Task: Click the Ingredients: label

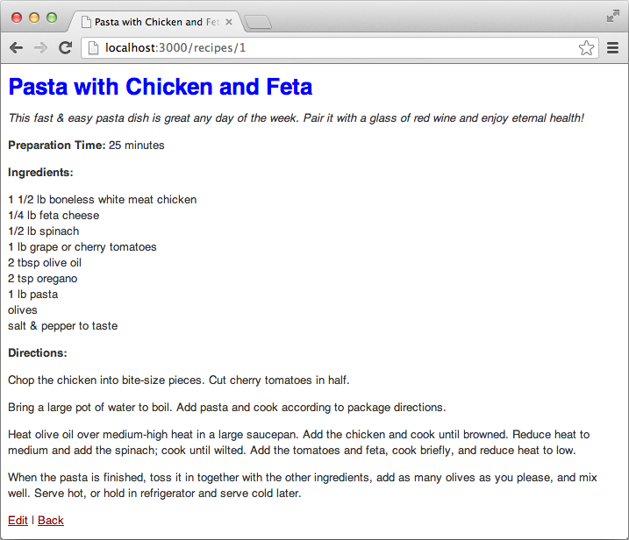Action: [x=40, y=173]
